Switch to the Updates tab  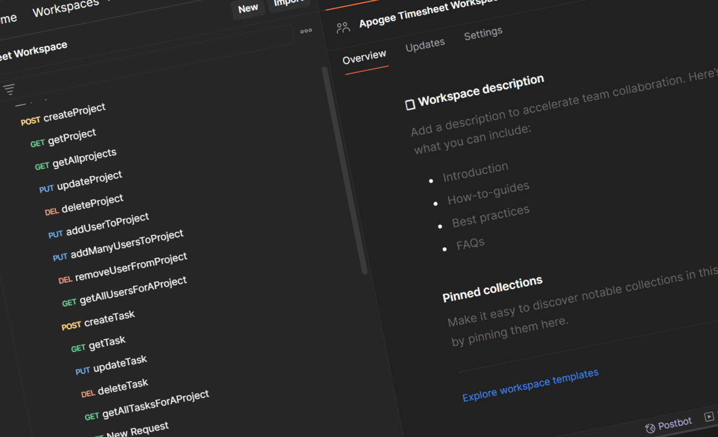424,44
